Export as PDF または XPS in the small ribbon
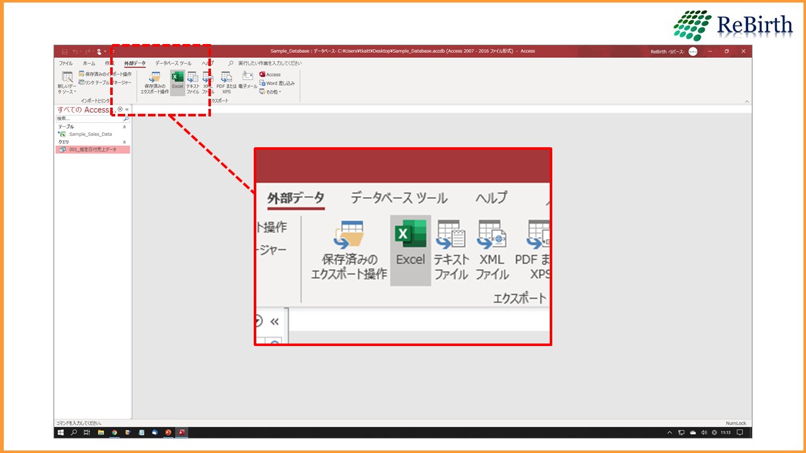 pyautogui.click(x=226, y=82)
